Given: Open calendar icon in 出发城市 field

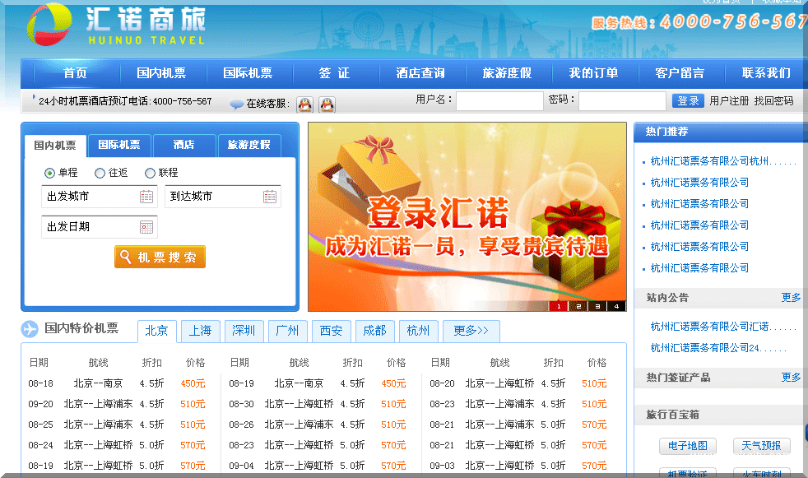Looking at the screenshot, I should coord(146,197).
